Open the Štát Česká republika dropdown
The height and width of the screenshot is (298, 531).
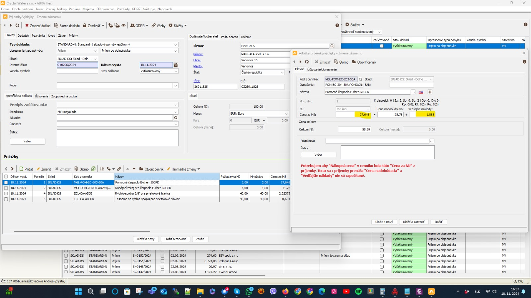point(282,73)
